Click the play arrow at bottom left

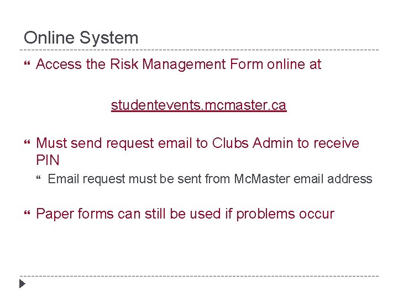point(22,284)
